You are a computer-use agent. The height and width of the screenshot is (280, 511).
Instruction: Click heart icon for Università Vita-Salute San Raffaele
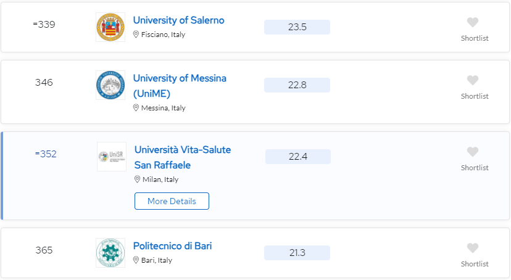coord(473,152)
